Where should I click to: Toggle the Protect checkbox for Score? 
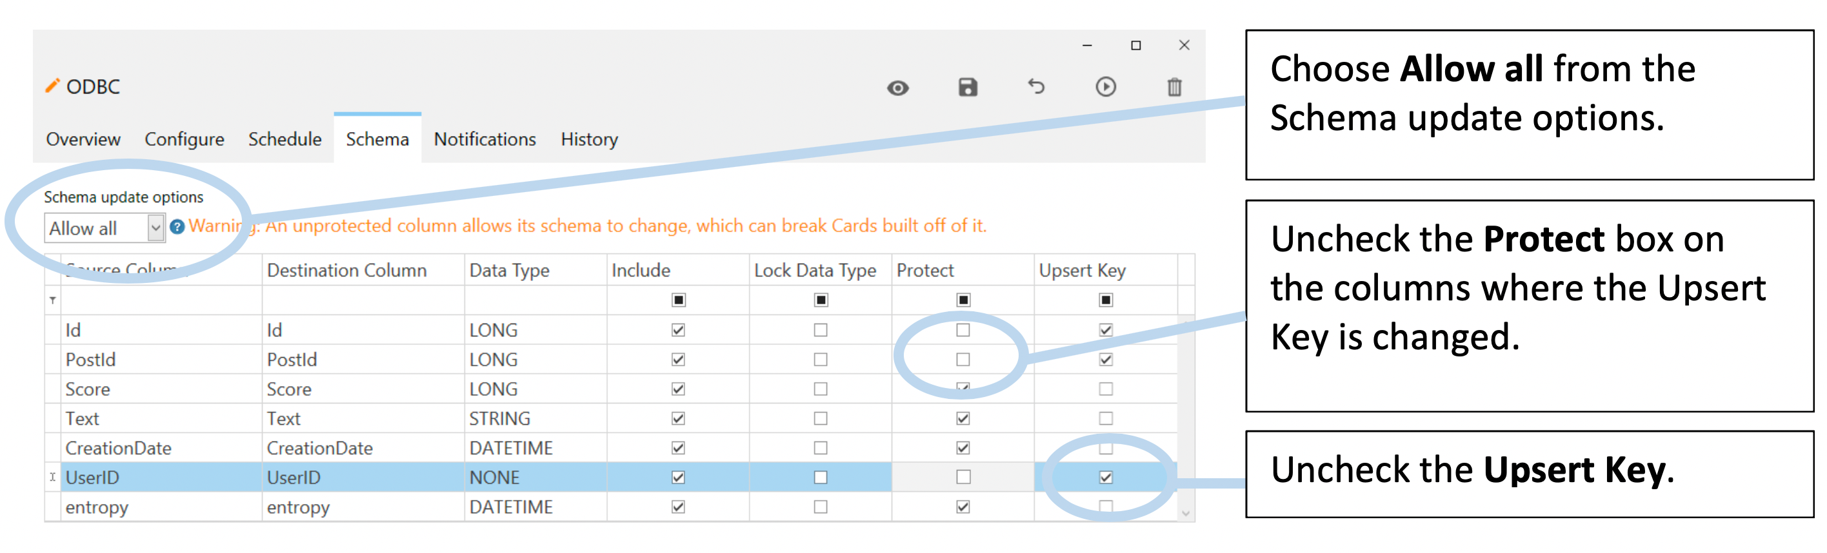[962, 389]
